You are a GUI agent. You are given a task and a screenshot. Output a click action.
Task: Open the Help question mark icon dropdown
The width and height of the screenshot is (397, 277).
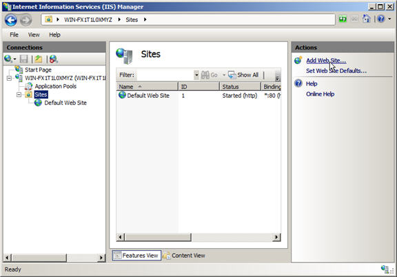384,19
